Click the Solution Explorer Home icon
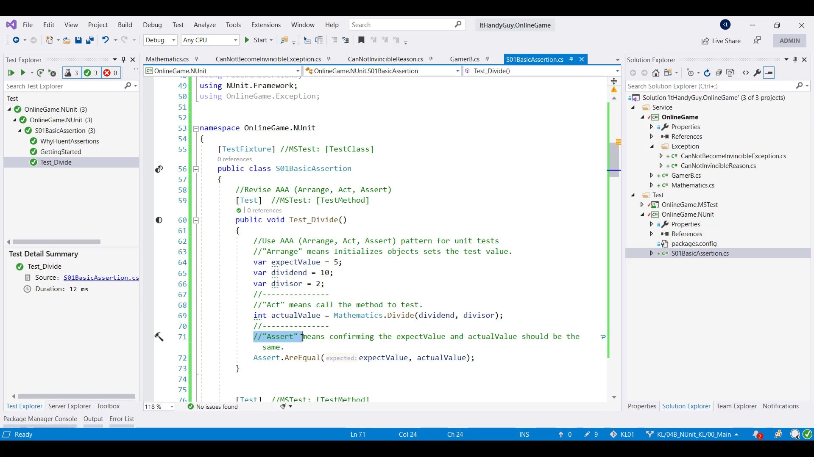The height and width of the screenshot is (457, 814). tap(656, 73)
